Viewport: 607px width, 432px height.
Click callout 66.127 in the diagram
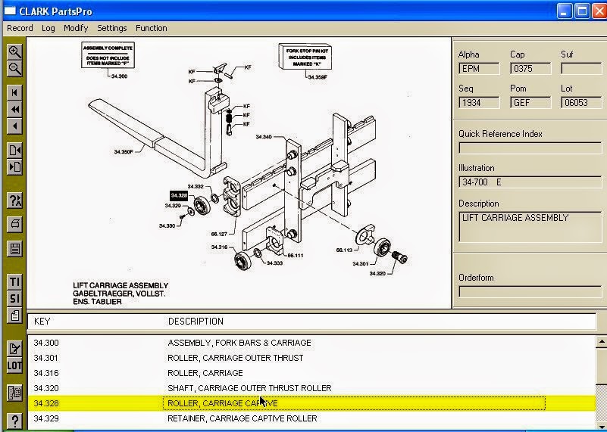click(x=219, y=235)
